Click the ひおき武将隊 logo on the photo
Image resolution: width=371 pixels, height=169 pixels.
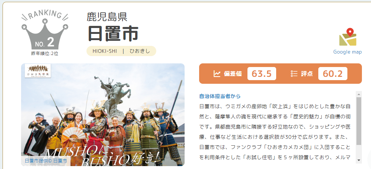[38, 71]
